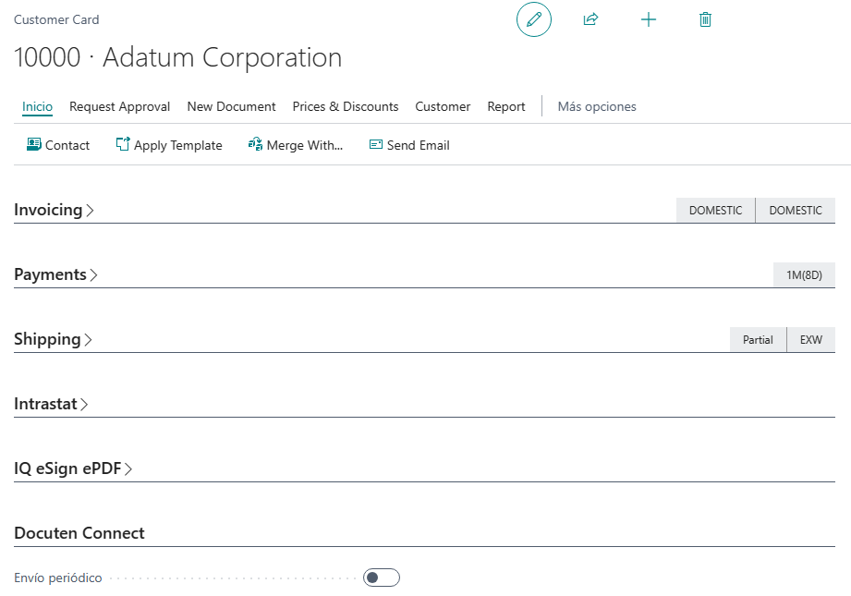Click the trash can delete icon
The width and height of the screenshot is (851, 596).
(x=705, y=19)
